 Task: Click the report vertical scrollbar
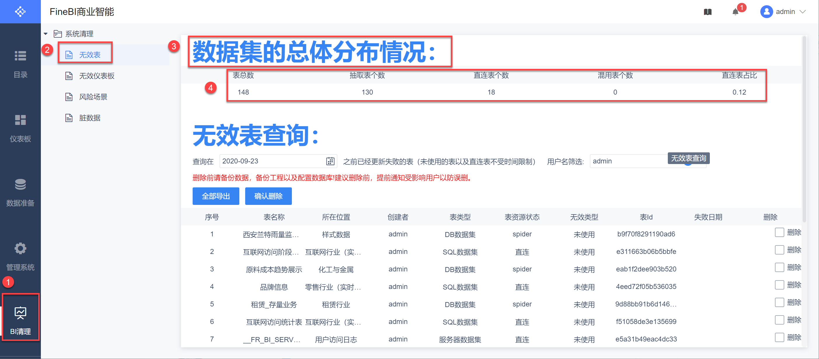coord(804,127)
